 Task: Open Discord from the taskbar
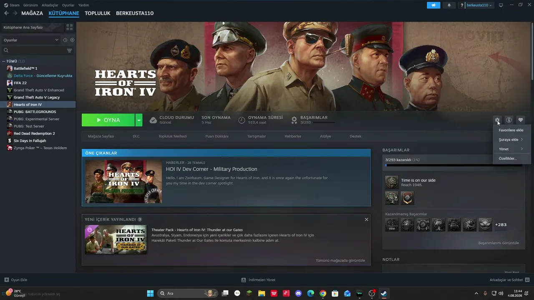[298, 293]
